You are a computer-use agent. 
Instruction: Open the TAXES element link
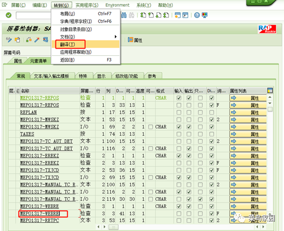[27, 134]
